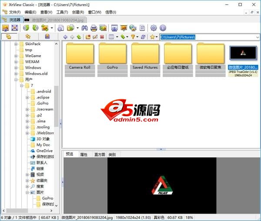Open dropdown beside batch convert icon
261x221 pixels.
(x=77, y=28)
